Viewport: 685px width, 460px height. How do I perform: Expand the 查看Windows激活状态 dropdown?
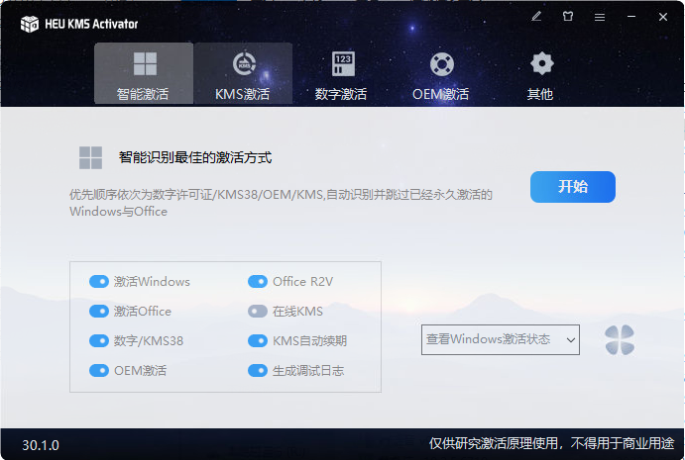(500, 339)
